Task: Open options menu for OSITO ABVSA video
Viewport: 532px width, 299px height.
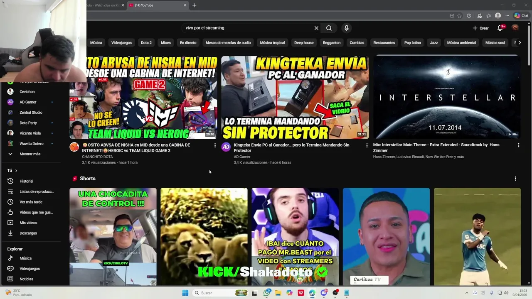Action: pyautogui.click(x=215, y=145)
